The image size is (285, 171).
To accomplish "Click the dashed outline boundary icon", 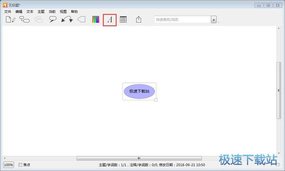I will pos(81,19).
